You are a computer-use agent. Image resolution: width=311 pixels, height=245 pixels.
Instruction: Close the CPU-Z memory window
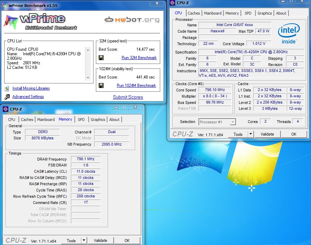point(135,107)
